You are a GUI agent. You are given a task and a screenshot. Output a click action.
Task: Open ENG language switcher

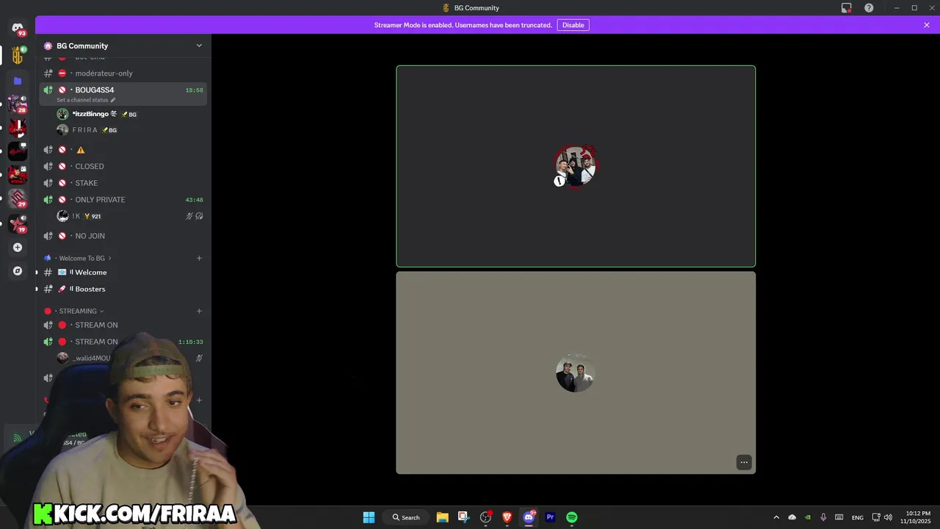(858, 517)
